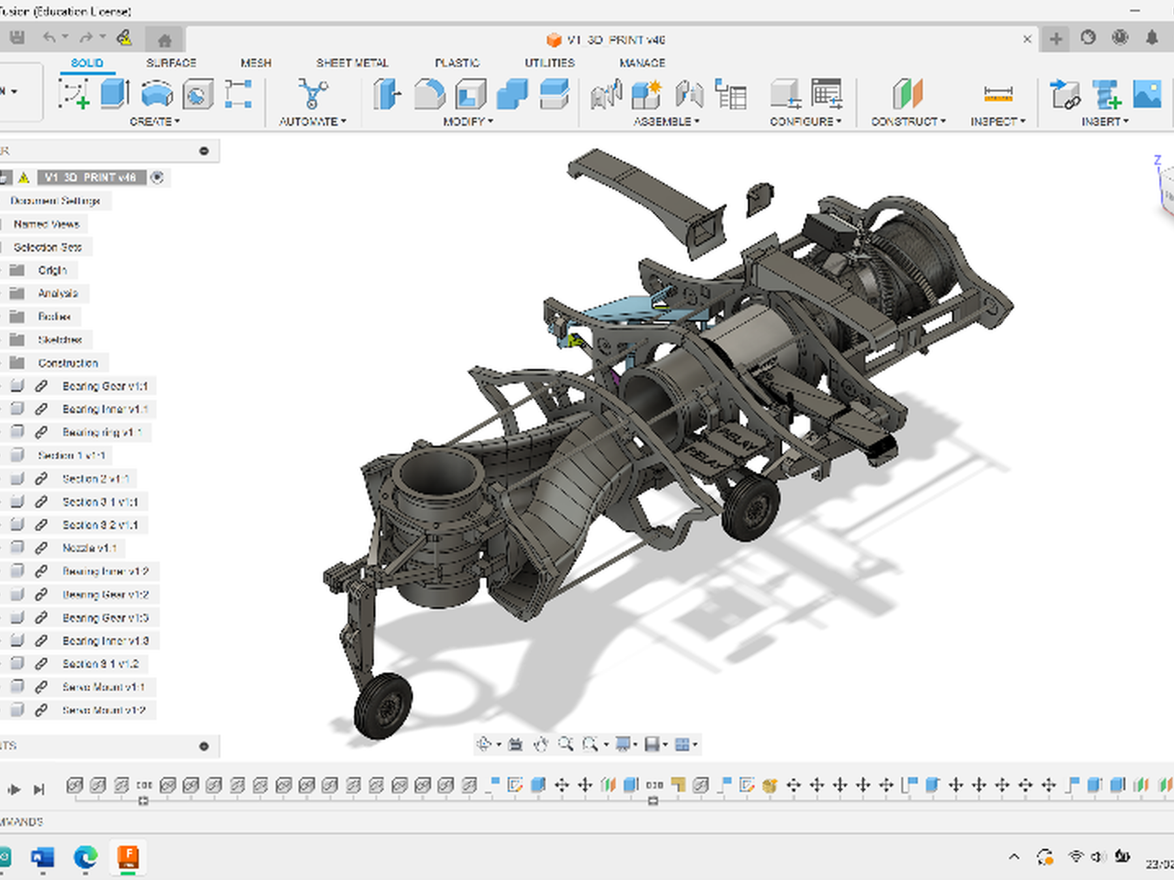
Task: Click Document Settings in the browser
Action: click(x=55, y=201)
